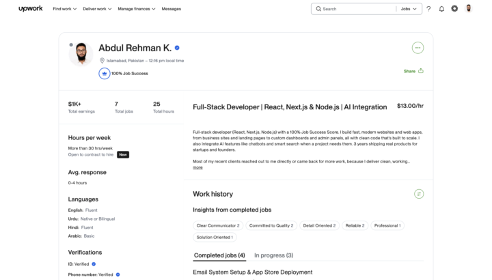Screen dimensions: 492x280
Task: Click the top rated crown badge
Action: click(x=104, y=73)
